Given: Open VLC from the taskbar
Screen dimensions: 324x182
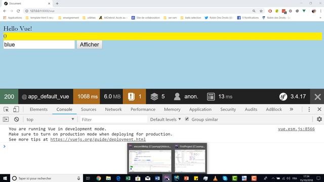Looking at the screenshot, I should point(215,178).
